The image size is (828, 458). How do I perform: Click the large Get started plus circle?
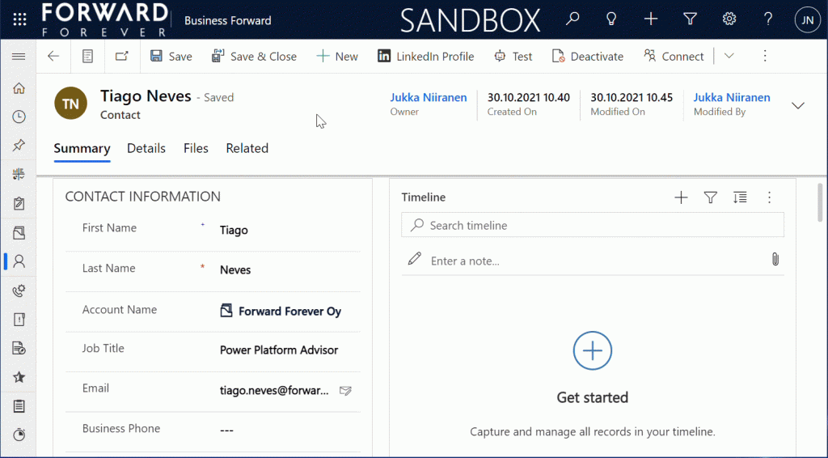pos(593,350)
